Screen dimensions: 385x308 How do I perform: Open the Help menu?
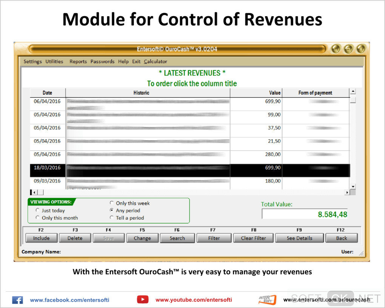123,62
